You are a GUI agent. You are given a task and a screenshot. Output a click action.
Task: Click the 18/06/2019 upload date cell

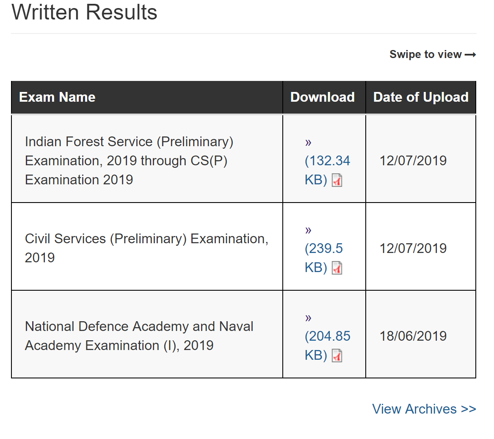(x=413, y=336)
